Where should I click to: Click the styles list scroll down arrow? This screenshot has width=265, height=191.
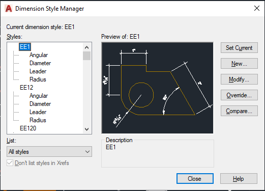tap(86, 129)
